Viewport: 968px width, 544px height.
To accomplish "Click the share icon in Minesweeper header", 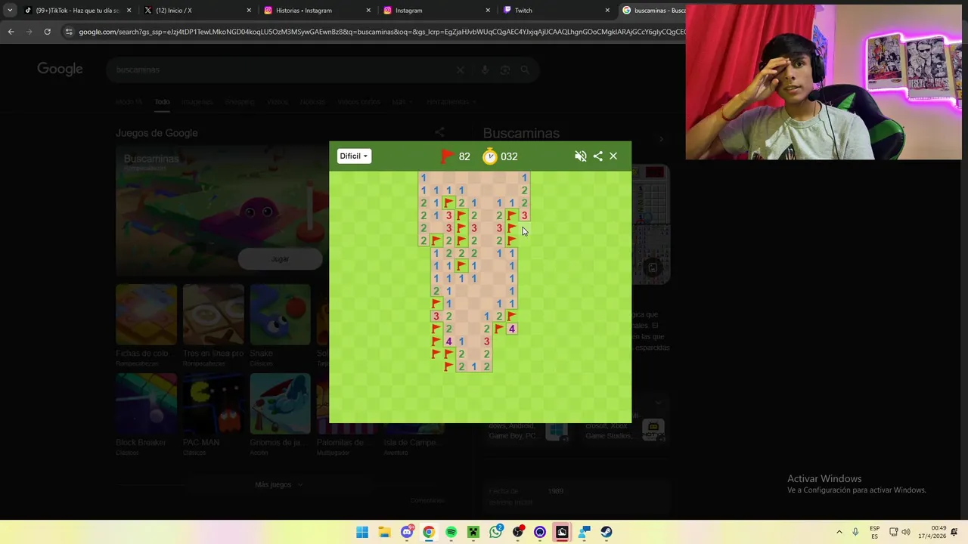I will tap(597, 156).
